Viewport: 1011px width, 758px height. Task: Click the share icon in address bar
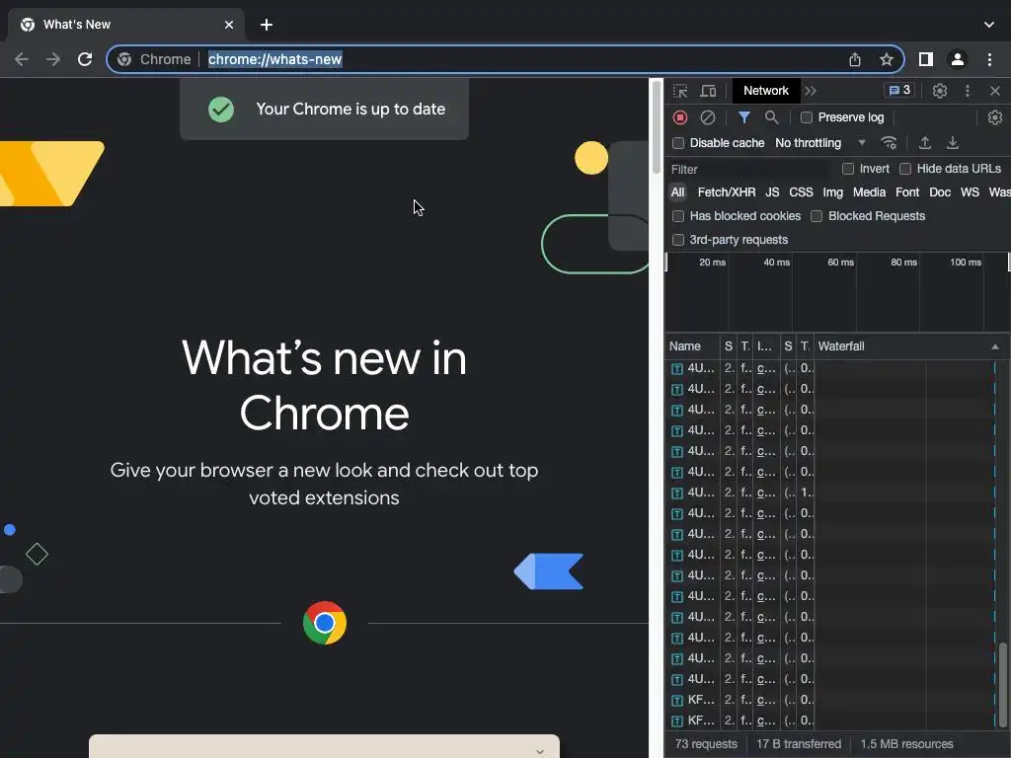pos(855,59)
